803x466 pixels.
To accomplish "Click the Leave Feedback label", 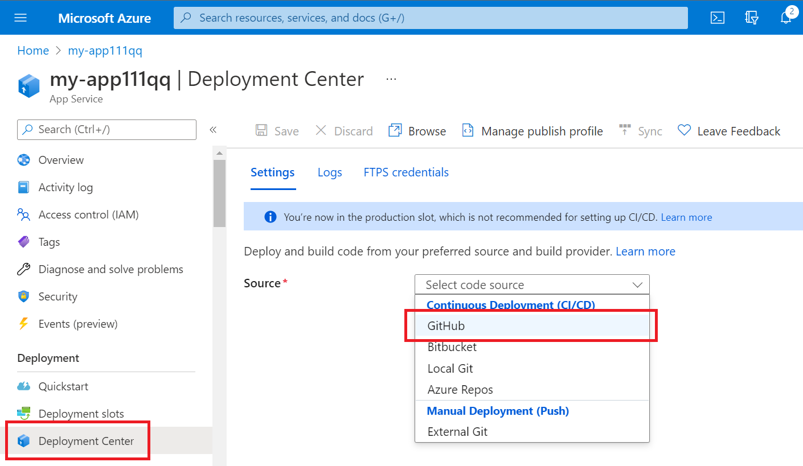I will click(739, 131).
